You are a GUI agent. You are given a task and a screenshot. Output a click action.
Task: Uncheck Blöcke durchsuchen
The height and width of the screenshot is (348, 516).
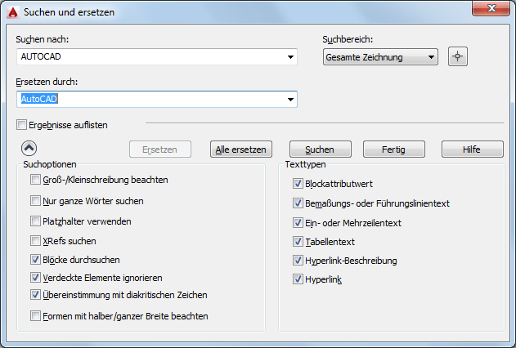click(35, 260)
